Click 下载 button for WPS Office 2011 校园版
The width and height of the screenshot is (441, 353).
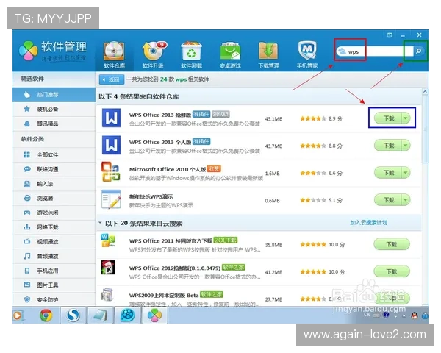[x=387, y=244]
